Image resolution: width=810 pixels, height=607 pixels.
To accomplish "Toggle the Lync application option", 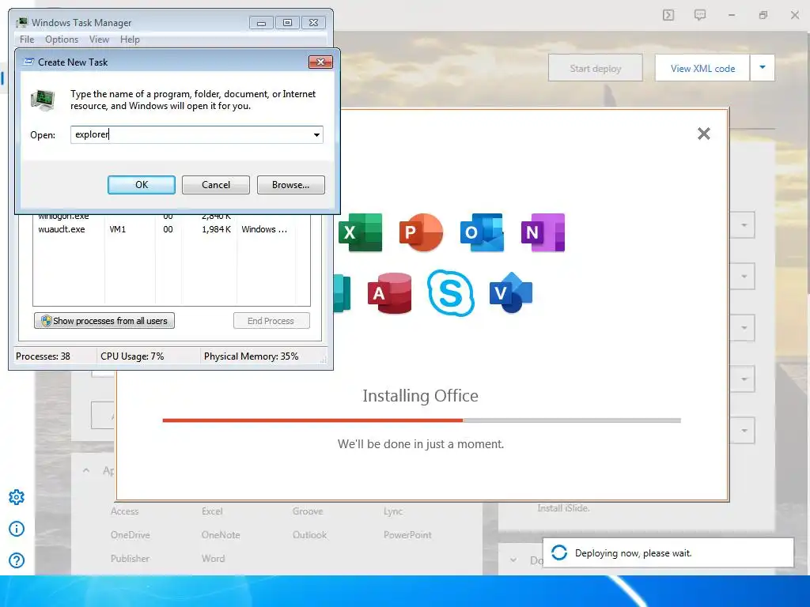I will [x=393, y=511].
